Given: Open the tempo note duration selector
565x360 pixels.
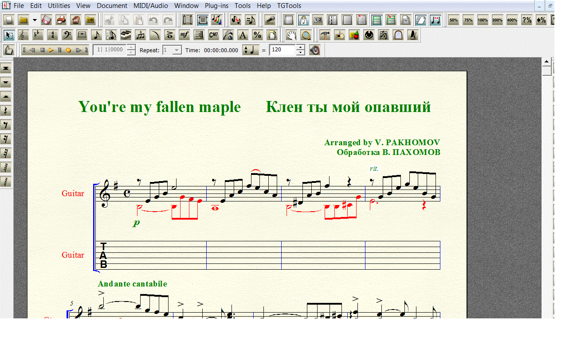Looking at the screenshot, I should (251, 50).
